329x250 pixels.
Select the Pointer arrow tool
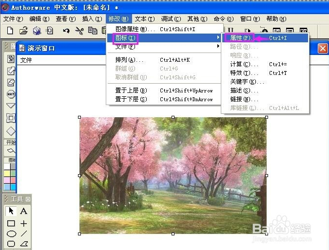coord(11,211)
